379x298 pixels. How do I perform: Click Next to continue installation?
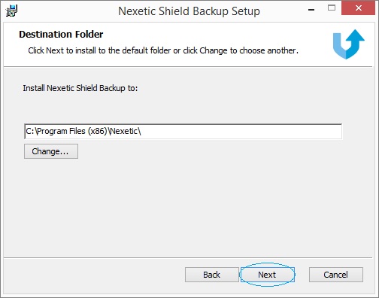(268, 275)
